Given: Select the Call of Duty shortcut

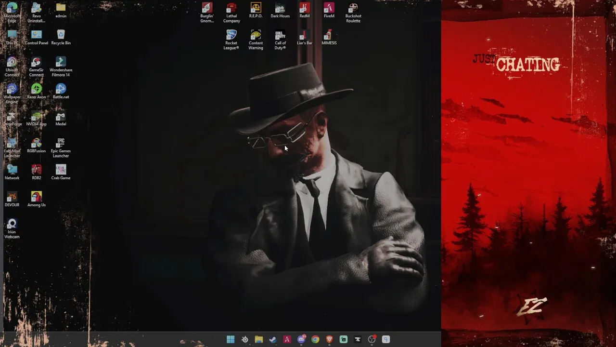Looking at the screenshot, I should [280, 40].
